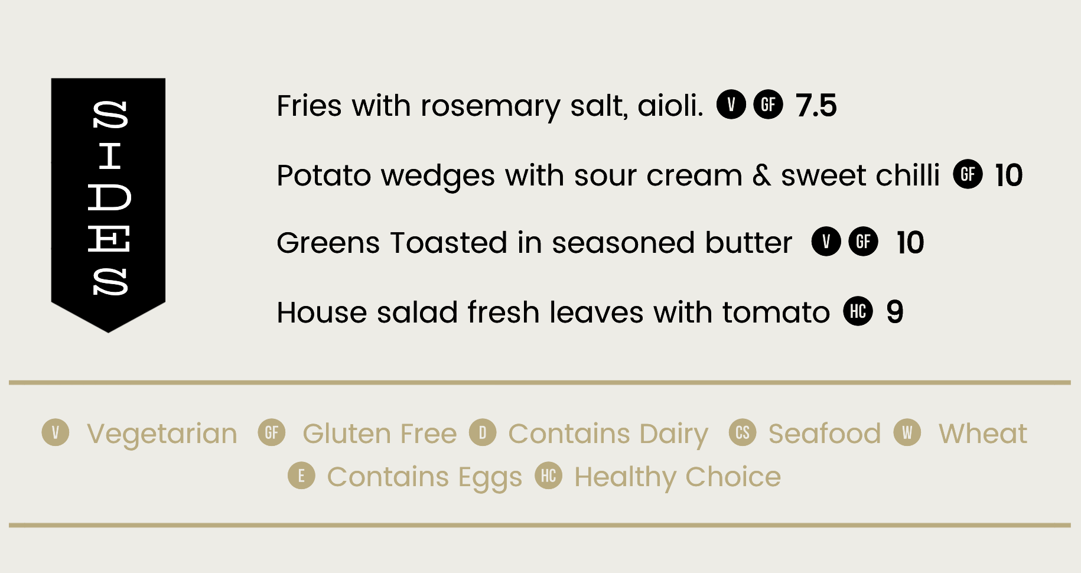Click the GF icon beside Potato wedges
This screenshot has width=1081, height=573.
click(x=968, y=174)
